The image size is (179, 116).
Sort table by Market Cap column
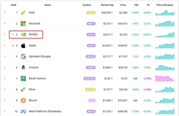(107, 5)
